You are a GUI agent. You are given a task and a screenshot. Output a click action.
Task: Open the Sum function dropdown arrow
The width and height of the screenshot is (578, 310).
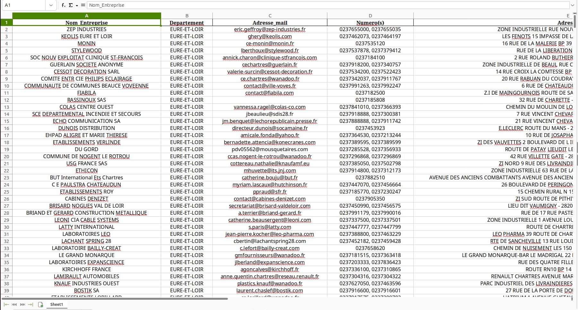(x=77, y=5)
